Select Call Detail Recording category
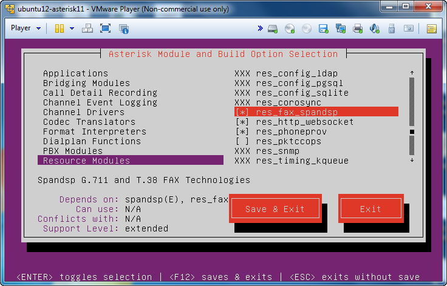 [100, 93]
